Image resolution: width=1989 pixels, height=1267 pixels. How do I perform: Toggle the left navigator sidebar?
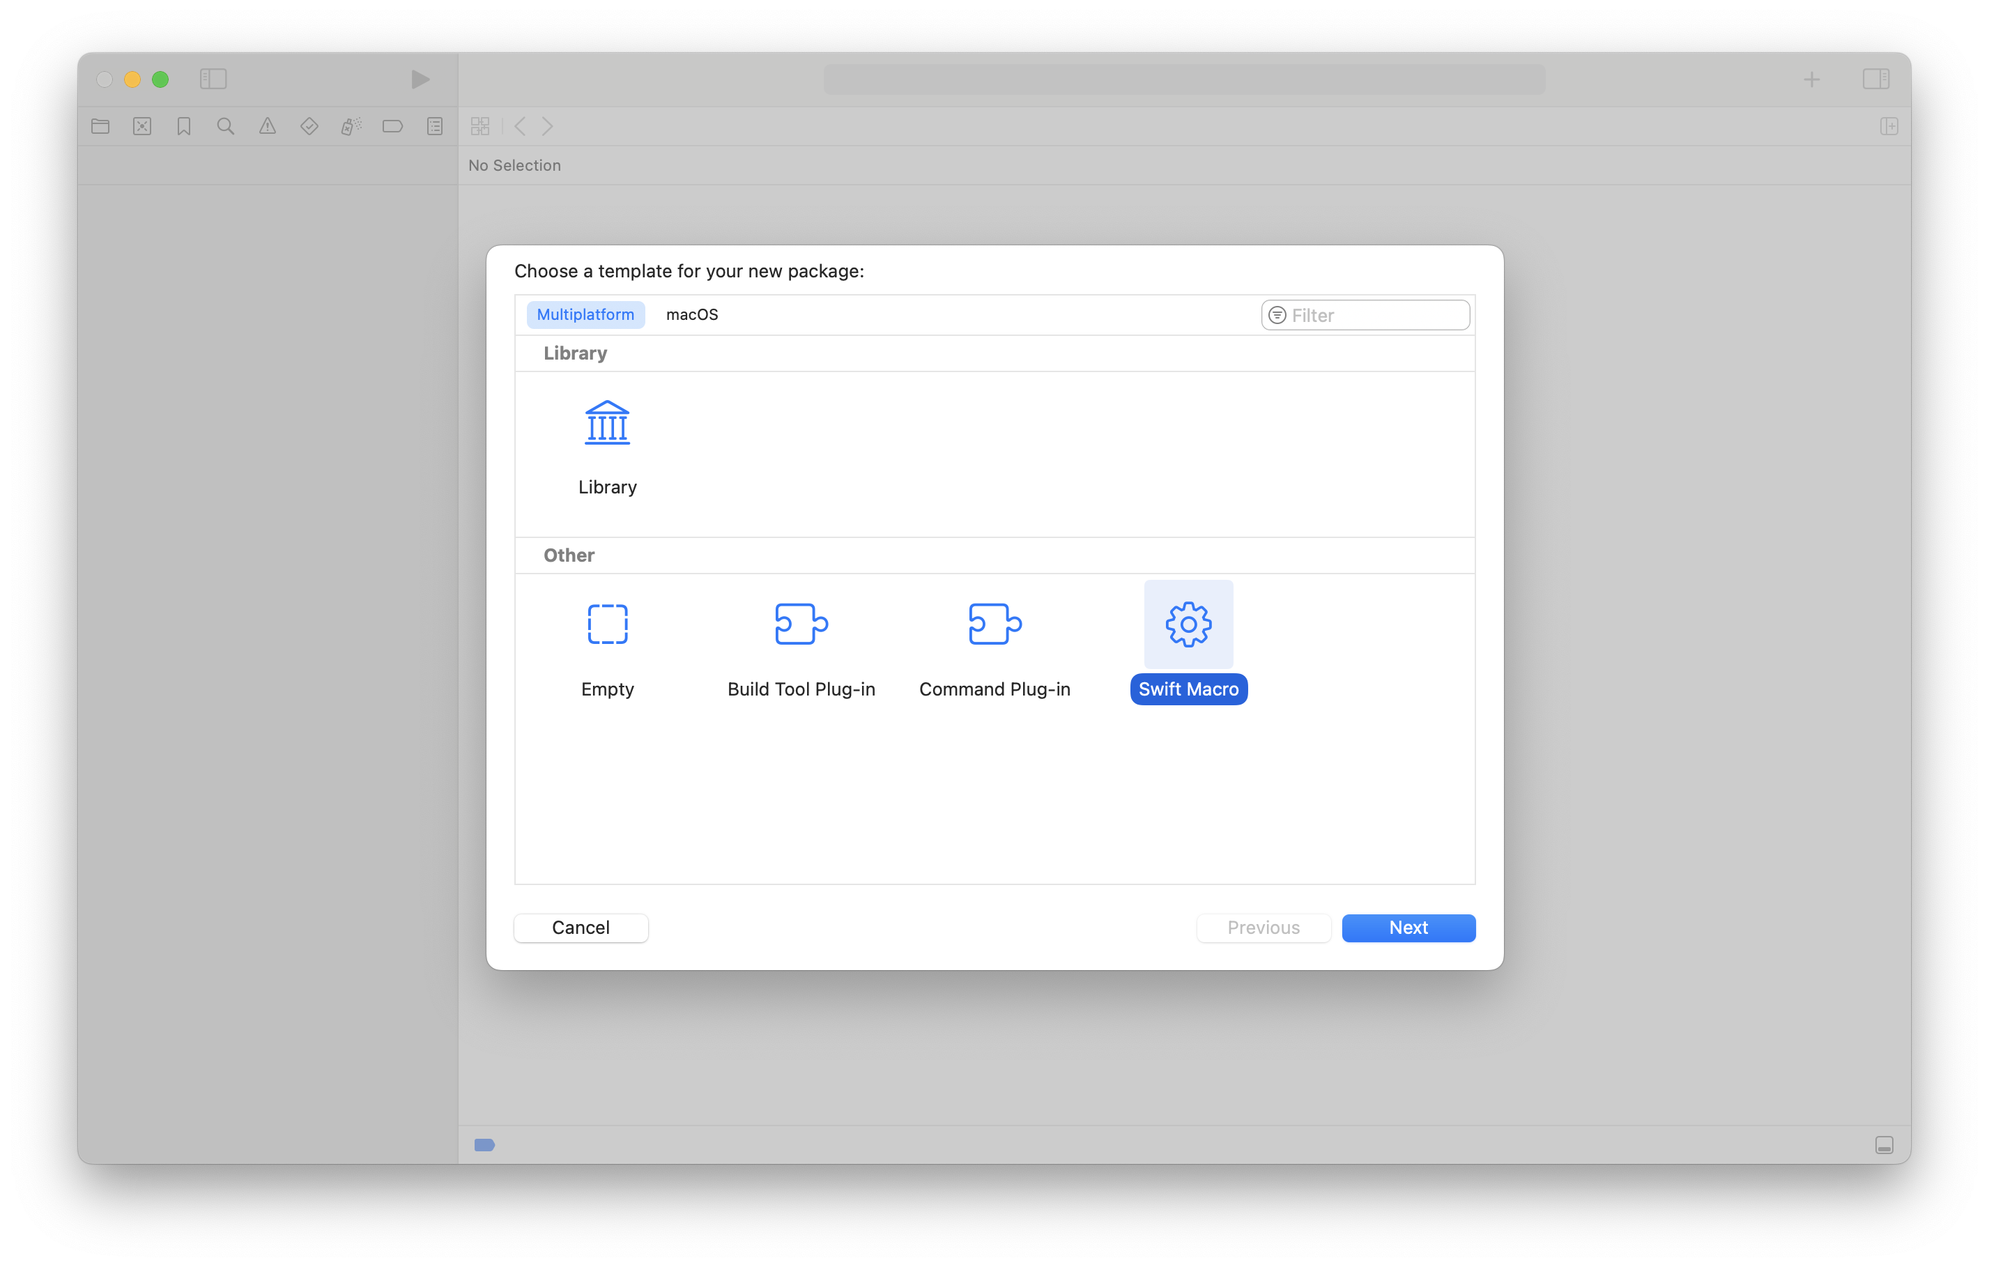coord(213,79)
